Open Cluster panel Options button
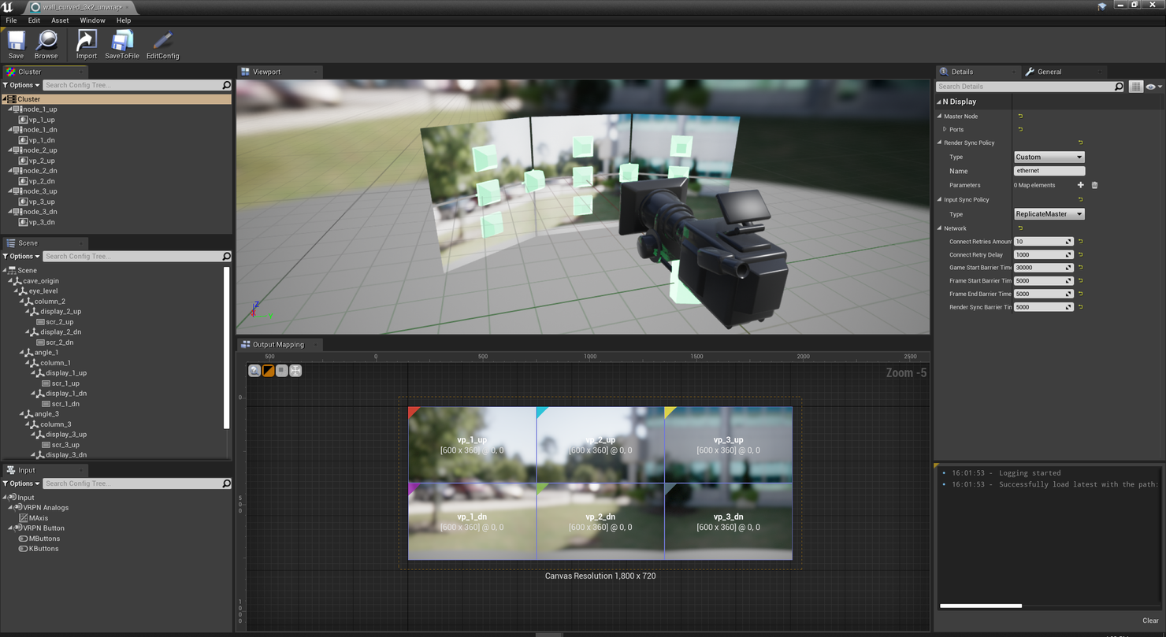1166x637 pixels. [21, 85]
